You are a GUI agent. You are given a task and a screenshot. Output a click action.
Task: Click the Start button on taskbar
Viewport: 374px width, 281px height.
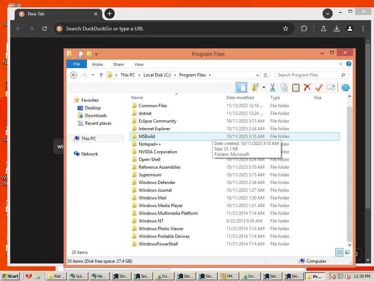point(10,276)
